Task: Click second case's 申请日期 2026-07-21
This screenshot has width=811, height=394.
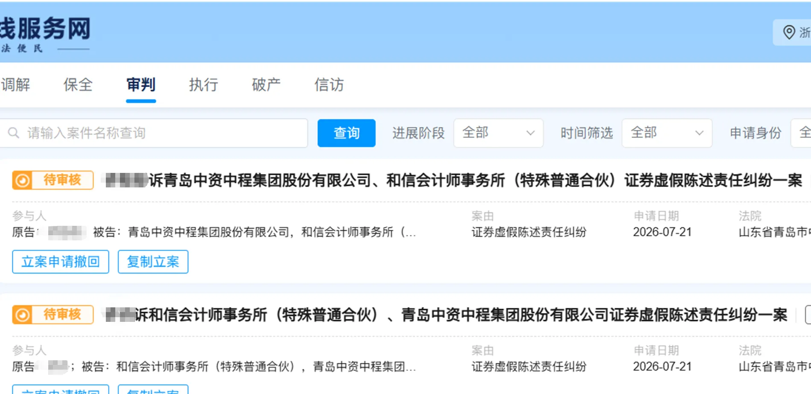Action: pos(662,367)
